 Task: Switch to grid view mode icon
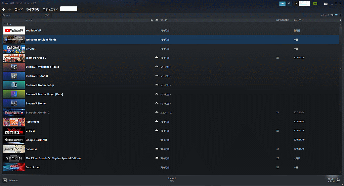pos(341,15)
